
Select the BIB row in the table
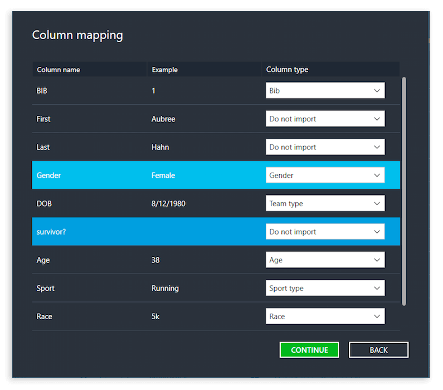click(x=216, y=90)
